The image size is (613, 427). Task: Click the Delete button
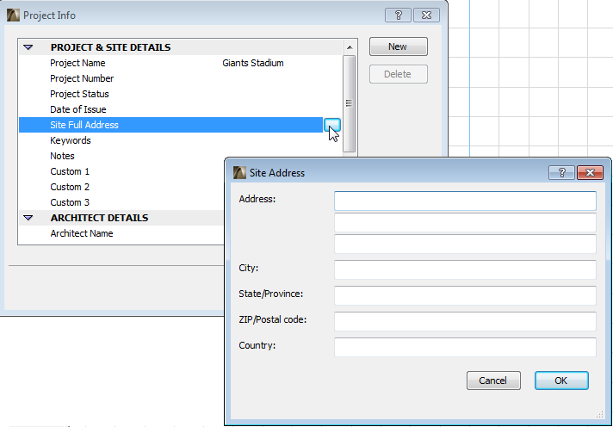click(399, 74)
